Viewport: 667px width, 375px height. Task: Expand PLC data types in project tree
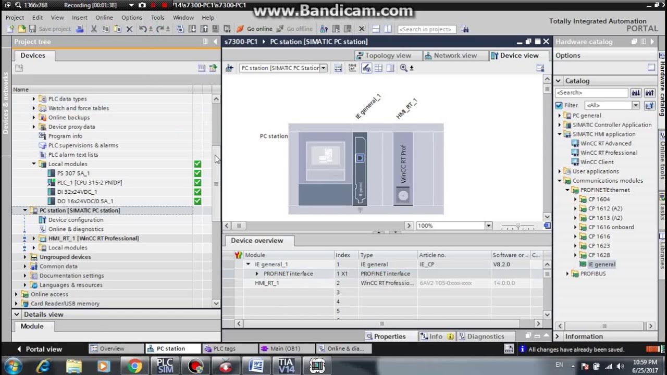pyautogui.click(x=34, y=99)
